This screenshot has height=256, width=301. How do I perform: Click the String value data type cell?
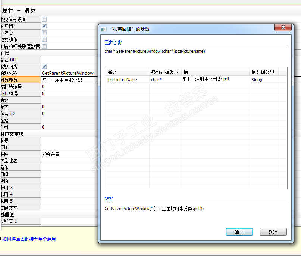264,80
